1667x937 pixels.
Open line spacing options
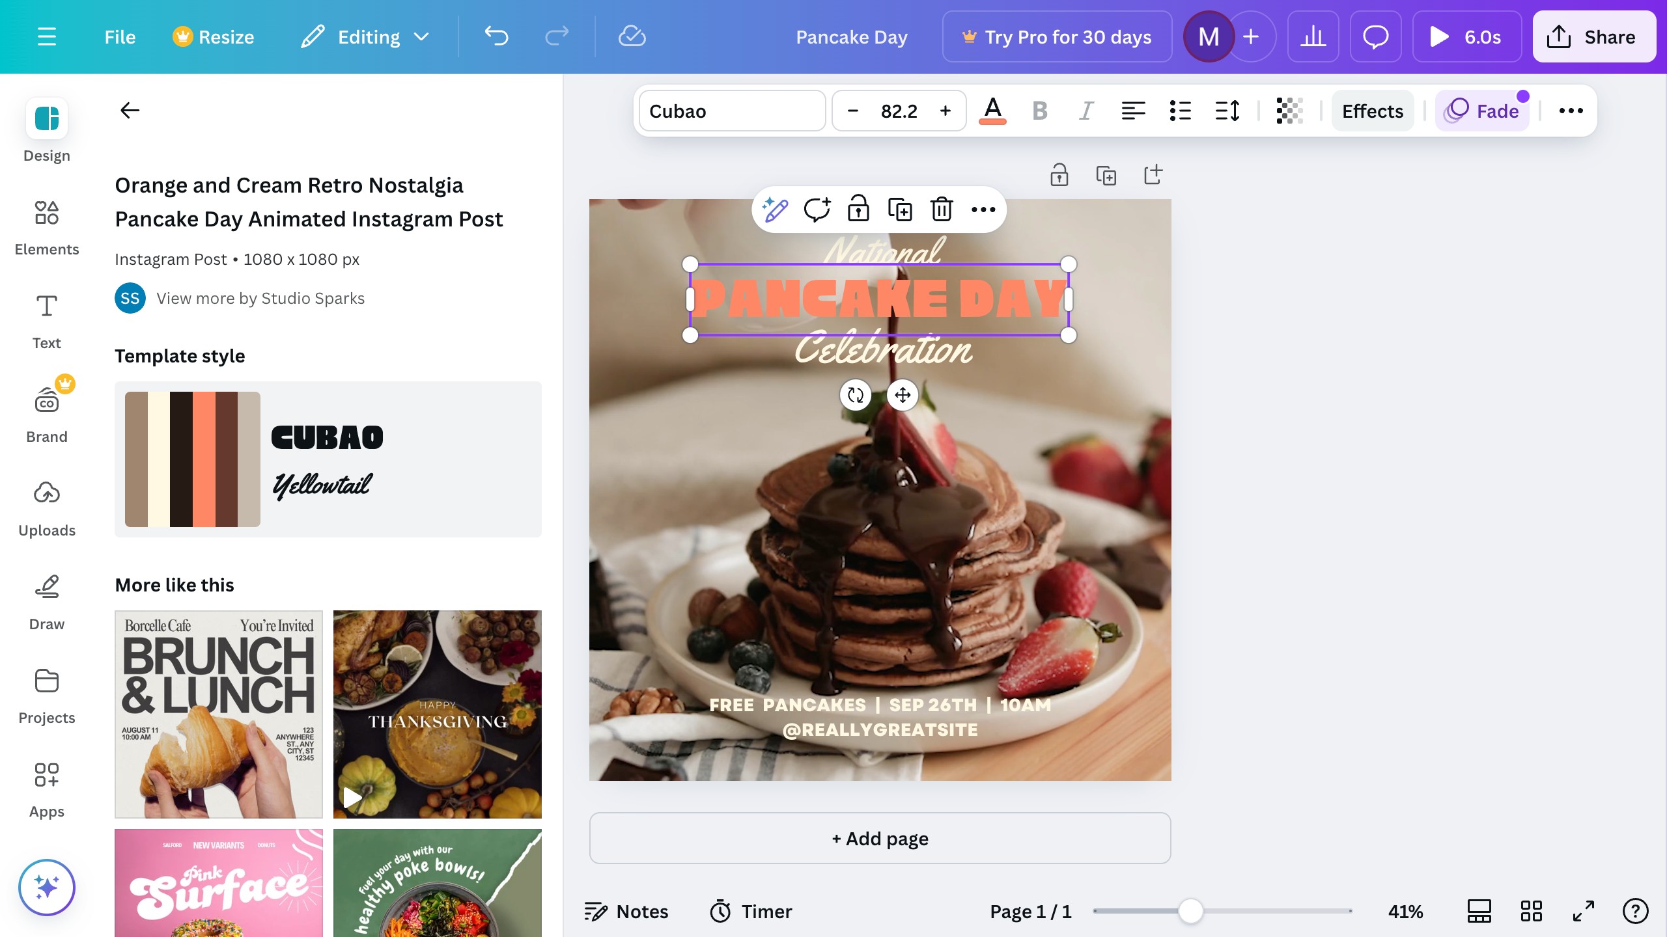point(1227,111)
